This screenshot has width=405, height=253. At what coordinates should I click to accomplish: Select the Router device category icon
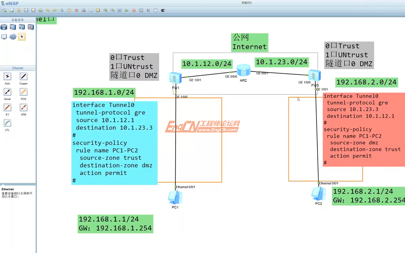tap(4, 27)
